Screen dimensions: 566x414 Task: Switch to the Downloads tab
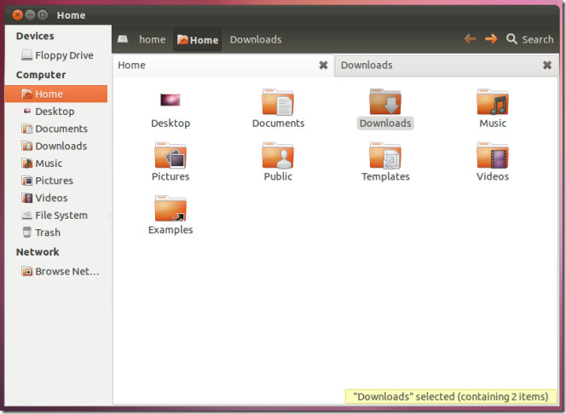(446, 66)
